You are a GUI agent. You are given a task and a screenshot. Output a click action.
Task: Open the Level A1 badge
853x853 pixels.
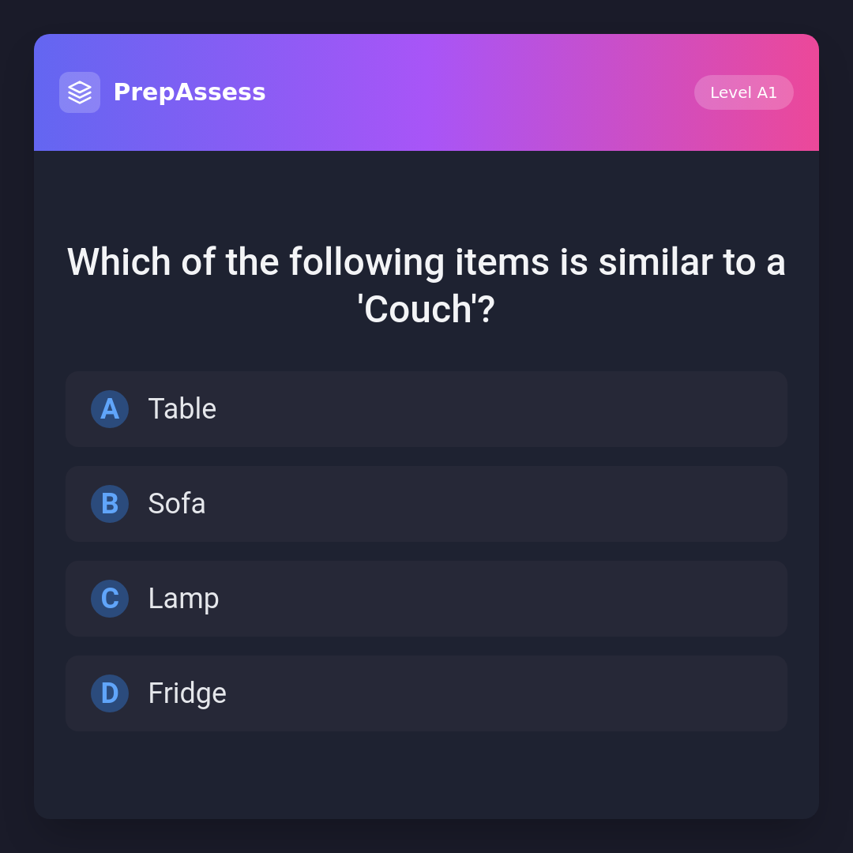(x=743, y=92)
